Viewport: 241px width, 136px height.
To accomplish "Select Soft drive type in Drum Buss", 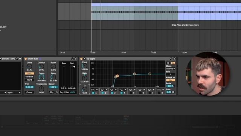I will [x=29, y=74].
